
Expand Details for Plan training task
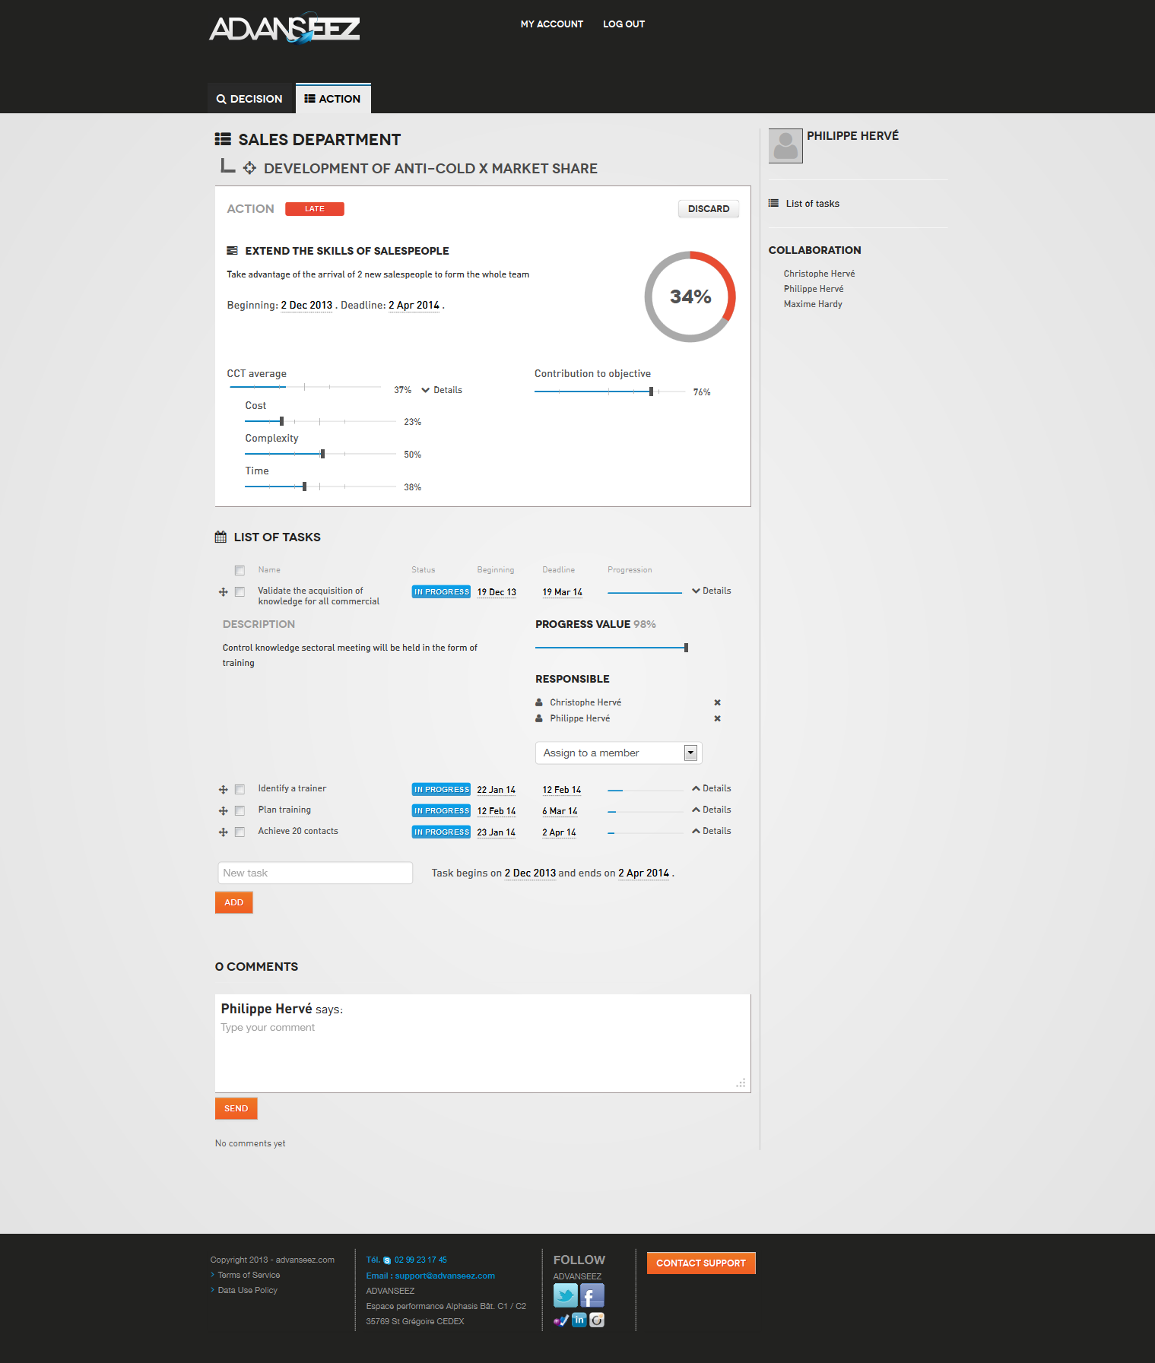point(712,810)
